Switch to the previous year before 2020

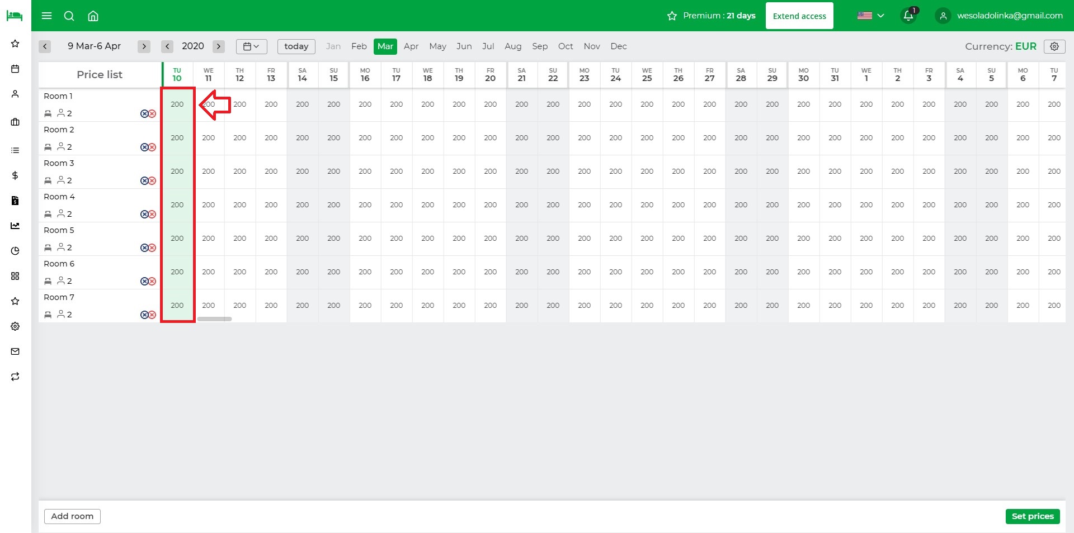click(x=167, y=46)
